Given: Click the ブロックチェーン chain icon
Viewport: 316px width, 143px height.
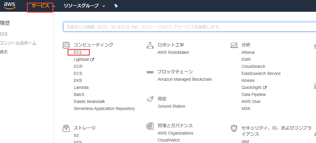Looking at the screenshot, I should (x=150, y=72).
